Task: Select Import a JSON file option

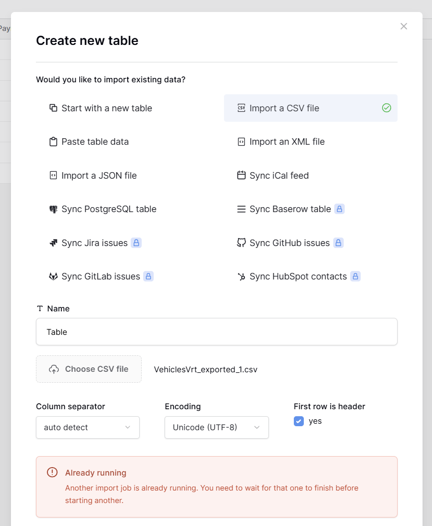Action: [99, 176]
